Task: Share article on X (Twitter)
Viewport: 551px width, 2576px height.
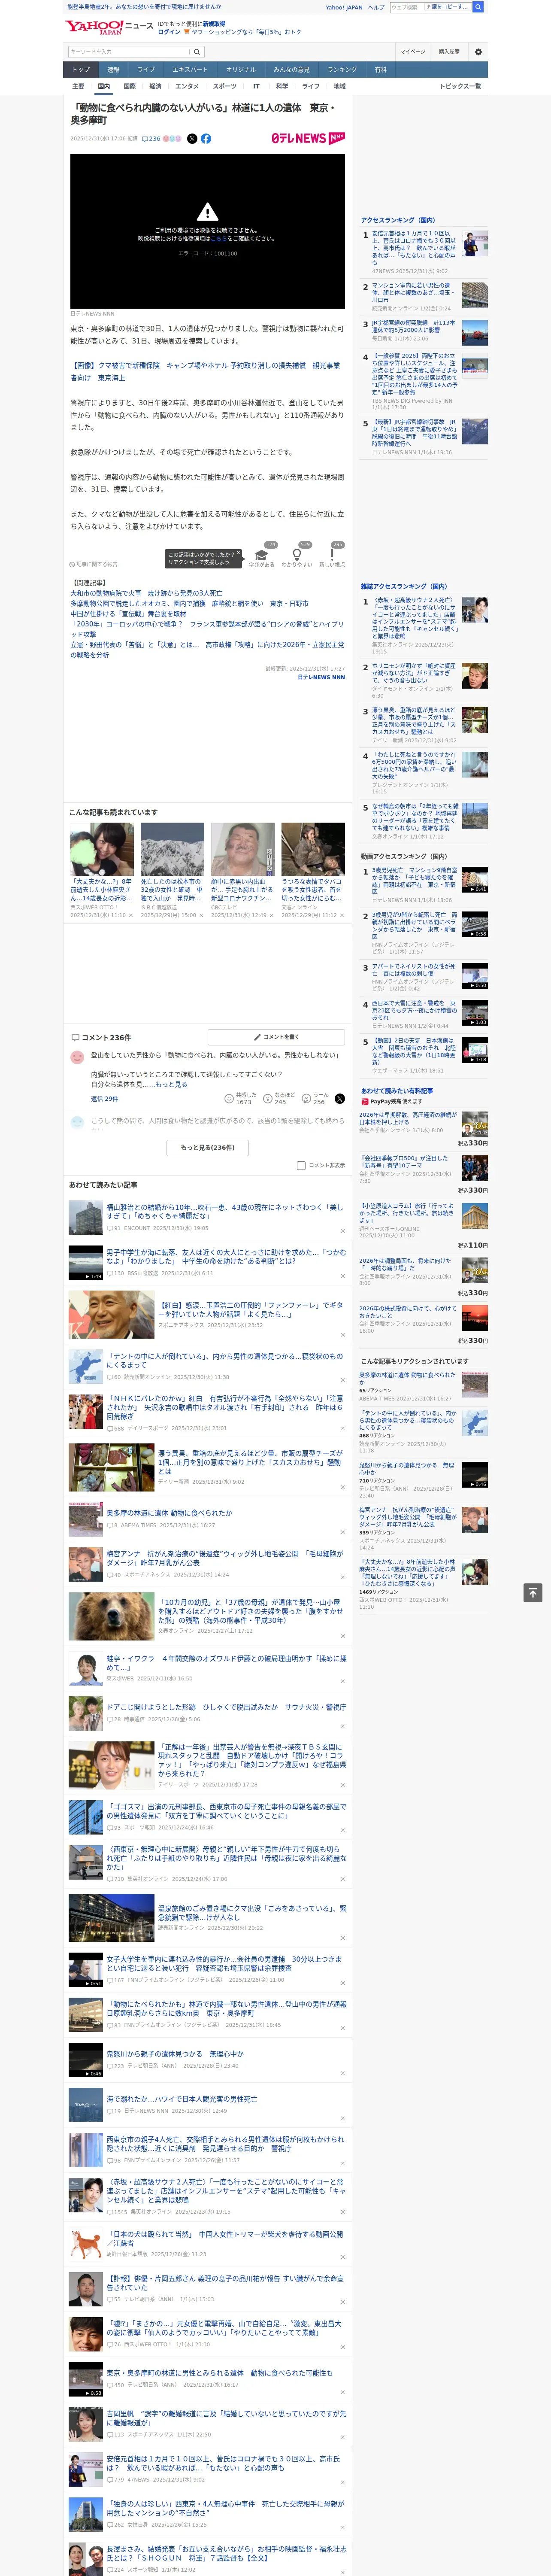Action: coord(192,139)
